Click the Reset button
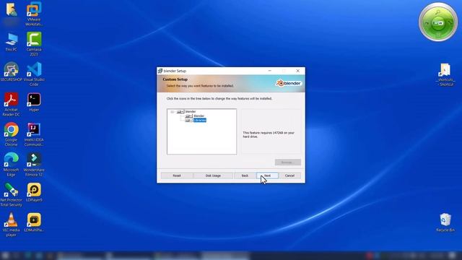The image size is (462, 260). point(177,175)
